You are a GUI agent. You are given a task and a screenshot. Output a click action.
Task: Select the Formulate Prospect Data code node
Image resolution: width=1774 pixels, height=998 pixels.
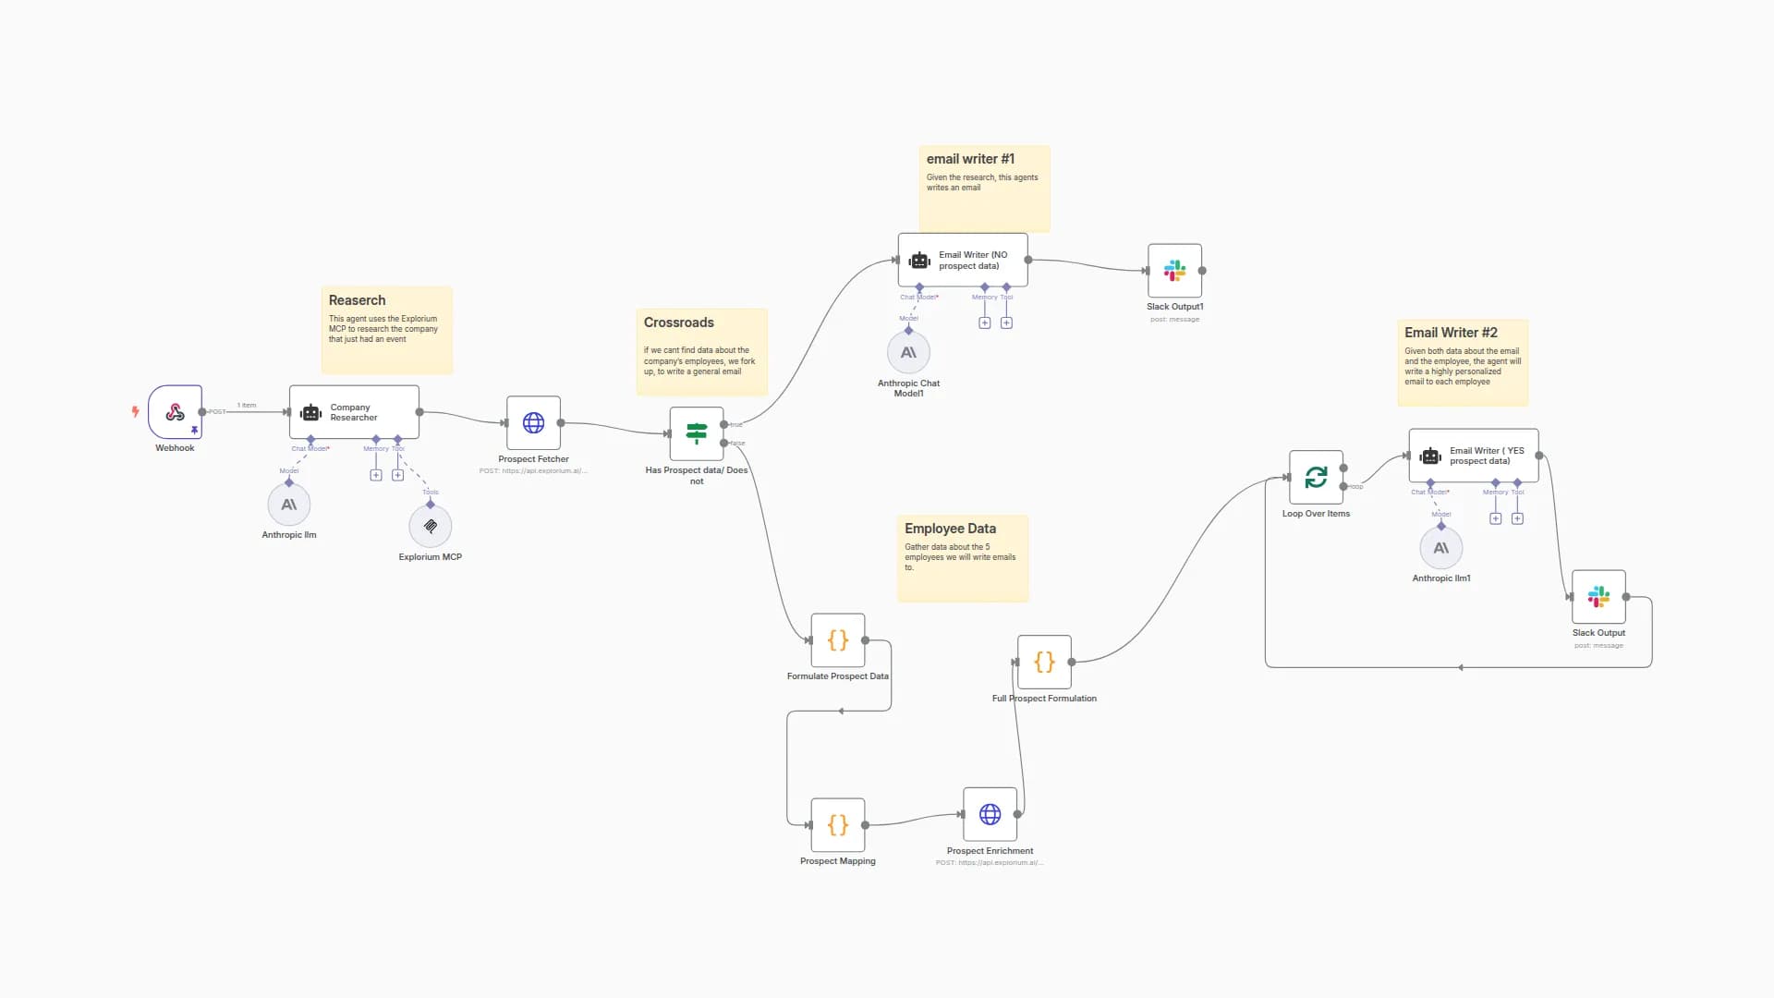838,640
